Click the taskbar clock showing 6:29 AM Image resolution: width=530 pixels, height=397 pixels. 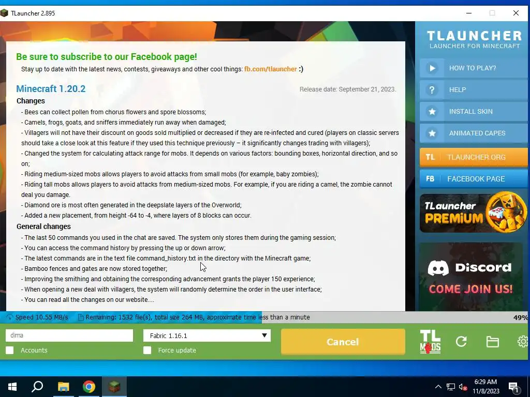click(485, 387)
